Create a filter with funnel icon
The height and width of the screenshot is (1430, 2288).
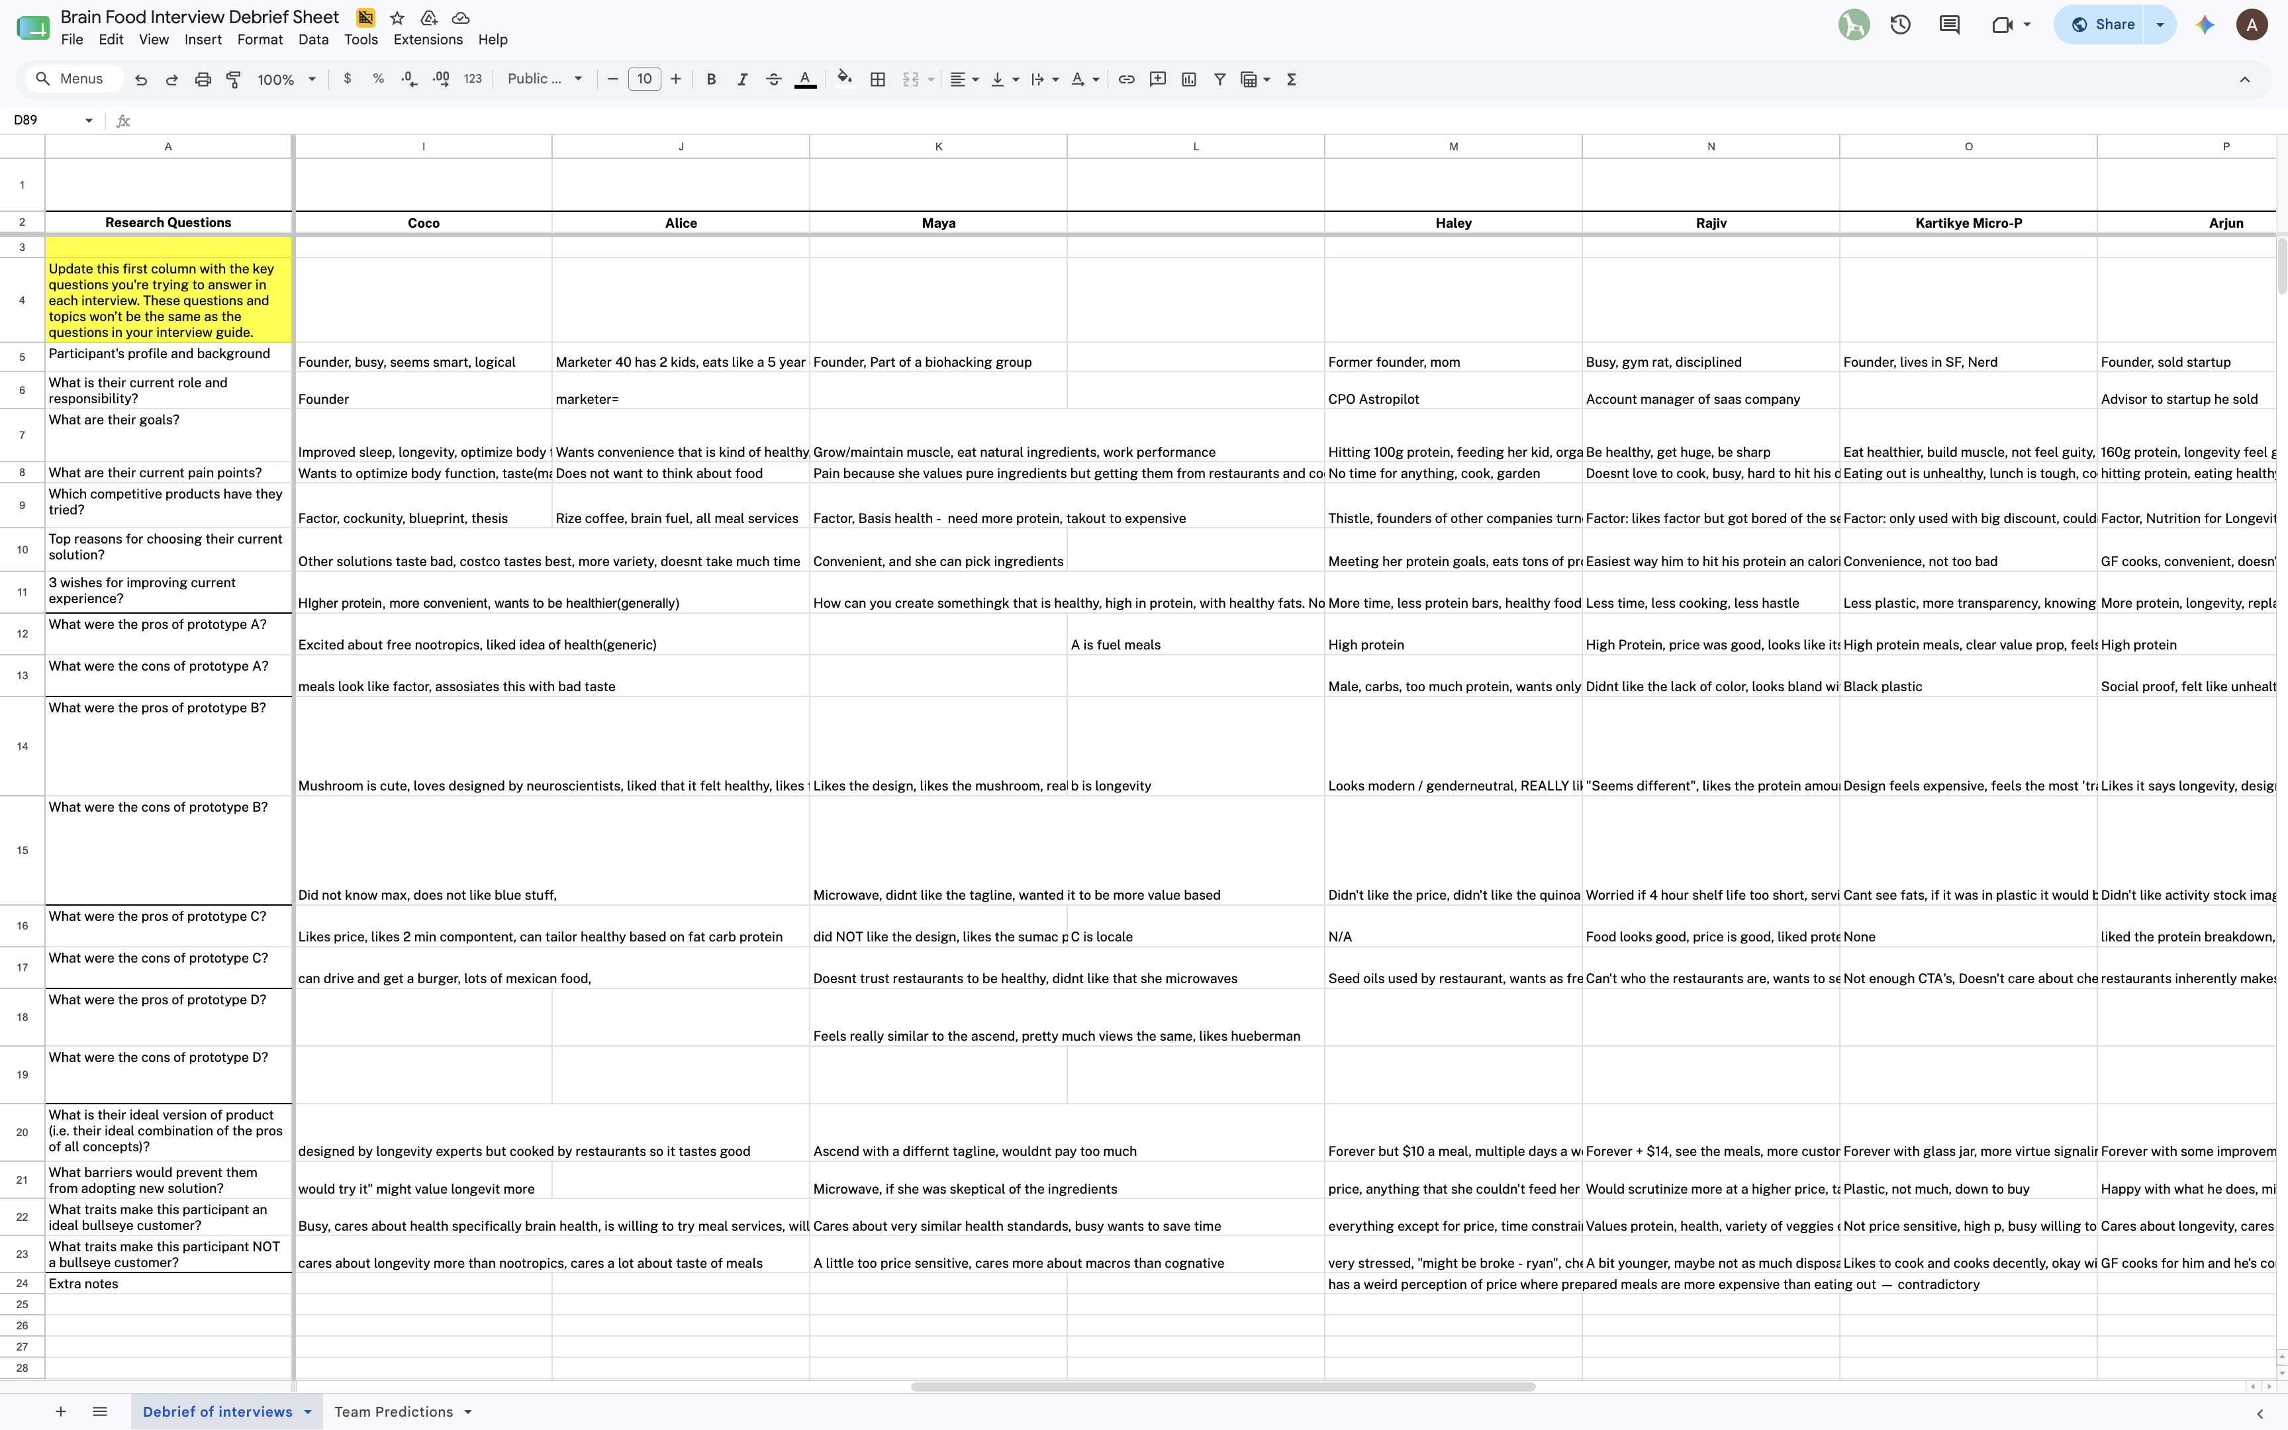point(1219,79)
